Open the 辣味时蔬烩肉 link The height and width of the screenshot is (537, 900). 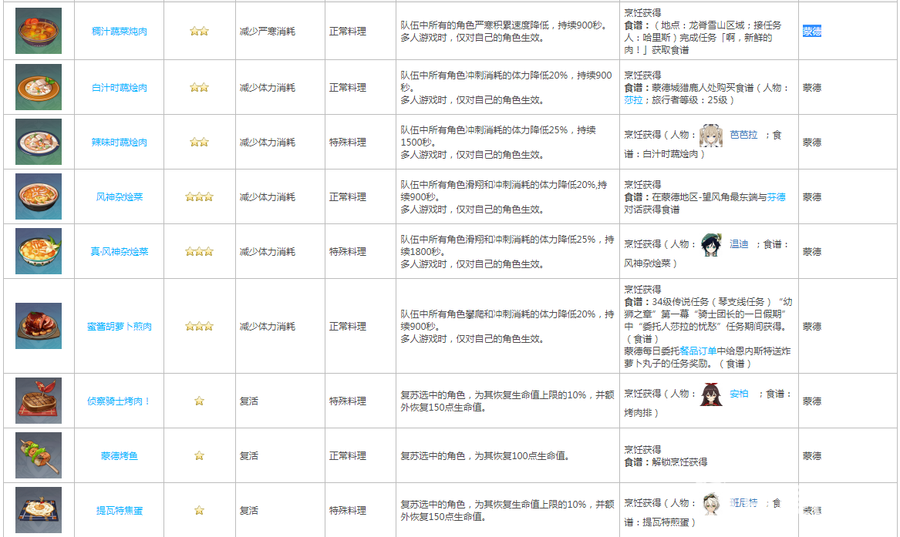tap(120, 142)
